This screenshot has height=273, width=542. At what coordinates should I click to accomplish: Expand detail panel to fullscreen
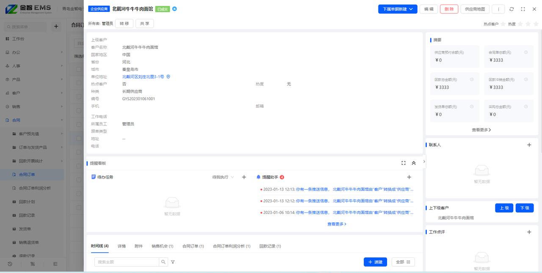523,9
